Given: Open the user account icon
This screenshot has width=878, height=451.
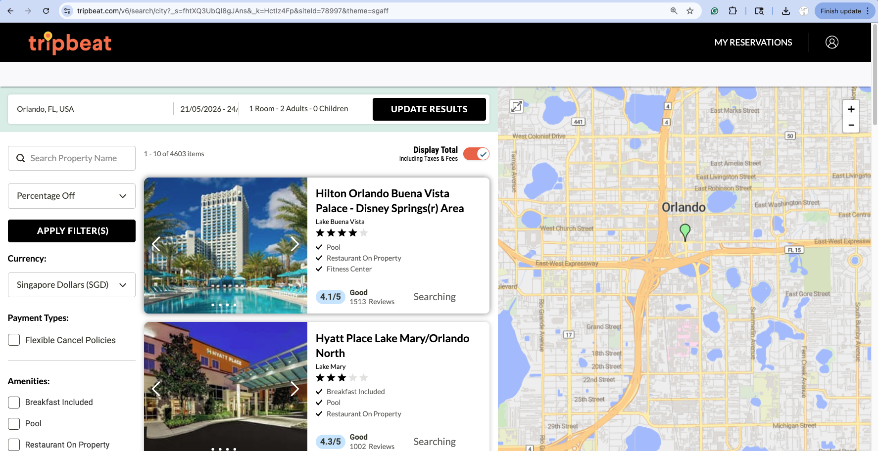Looking at the screenshot, I should tap(832, 43).
